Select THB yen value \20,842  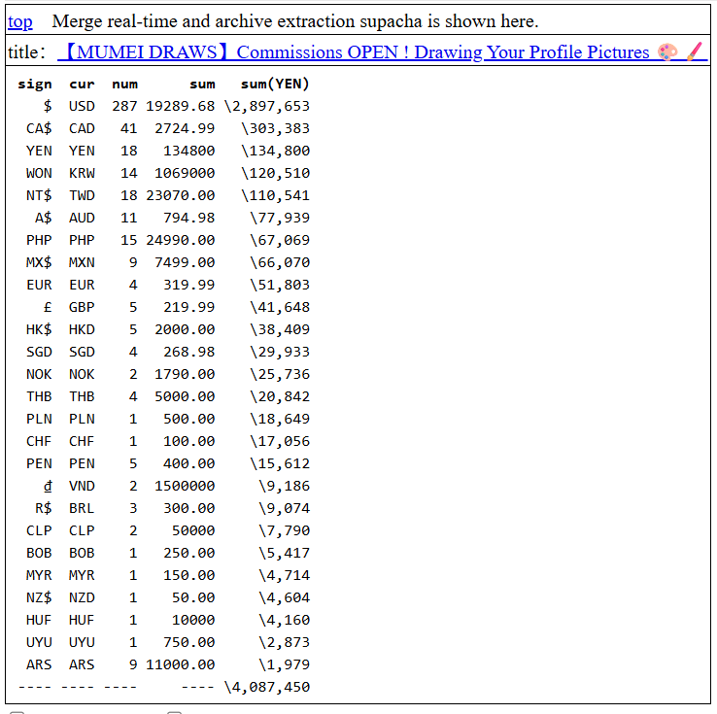[x=280, y=396]
